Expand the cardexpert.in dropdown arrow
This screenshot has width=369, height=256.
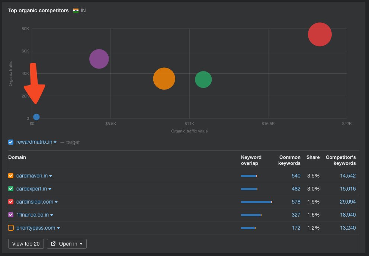tap(50, 189)
